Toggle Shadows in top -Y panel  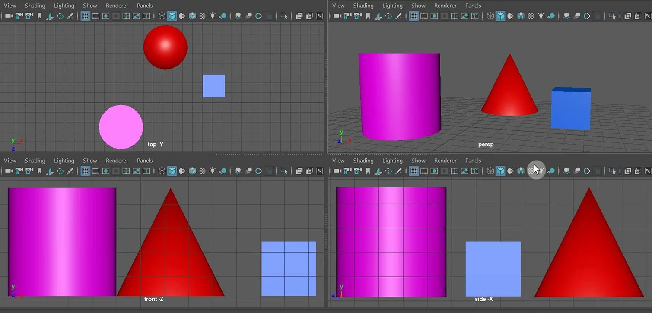click(x=223, y=16)
